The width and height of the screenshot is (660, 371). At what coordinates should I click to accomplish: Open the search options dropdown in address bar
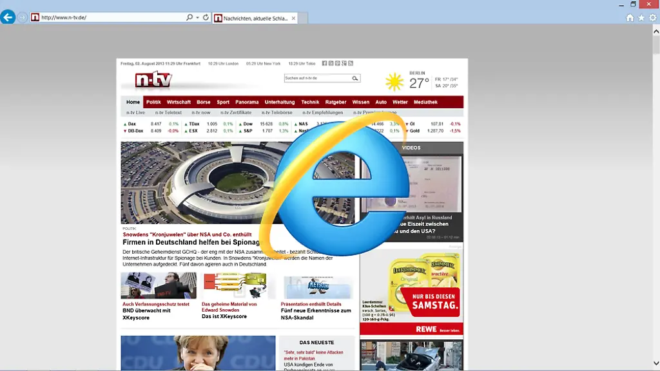click(x=197, y=17)
